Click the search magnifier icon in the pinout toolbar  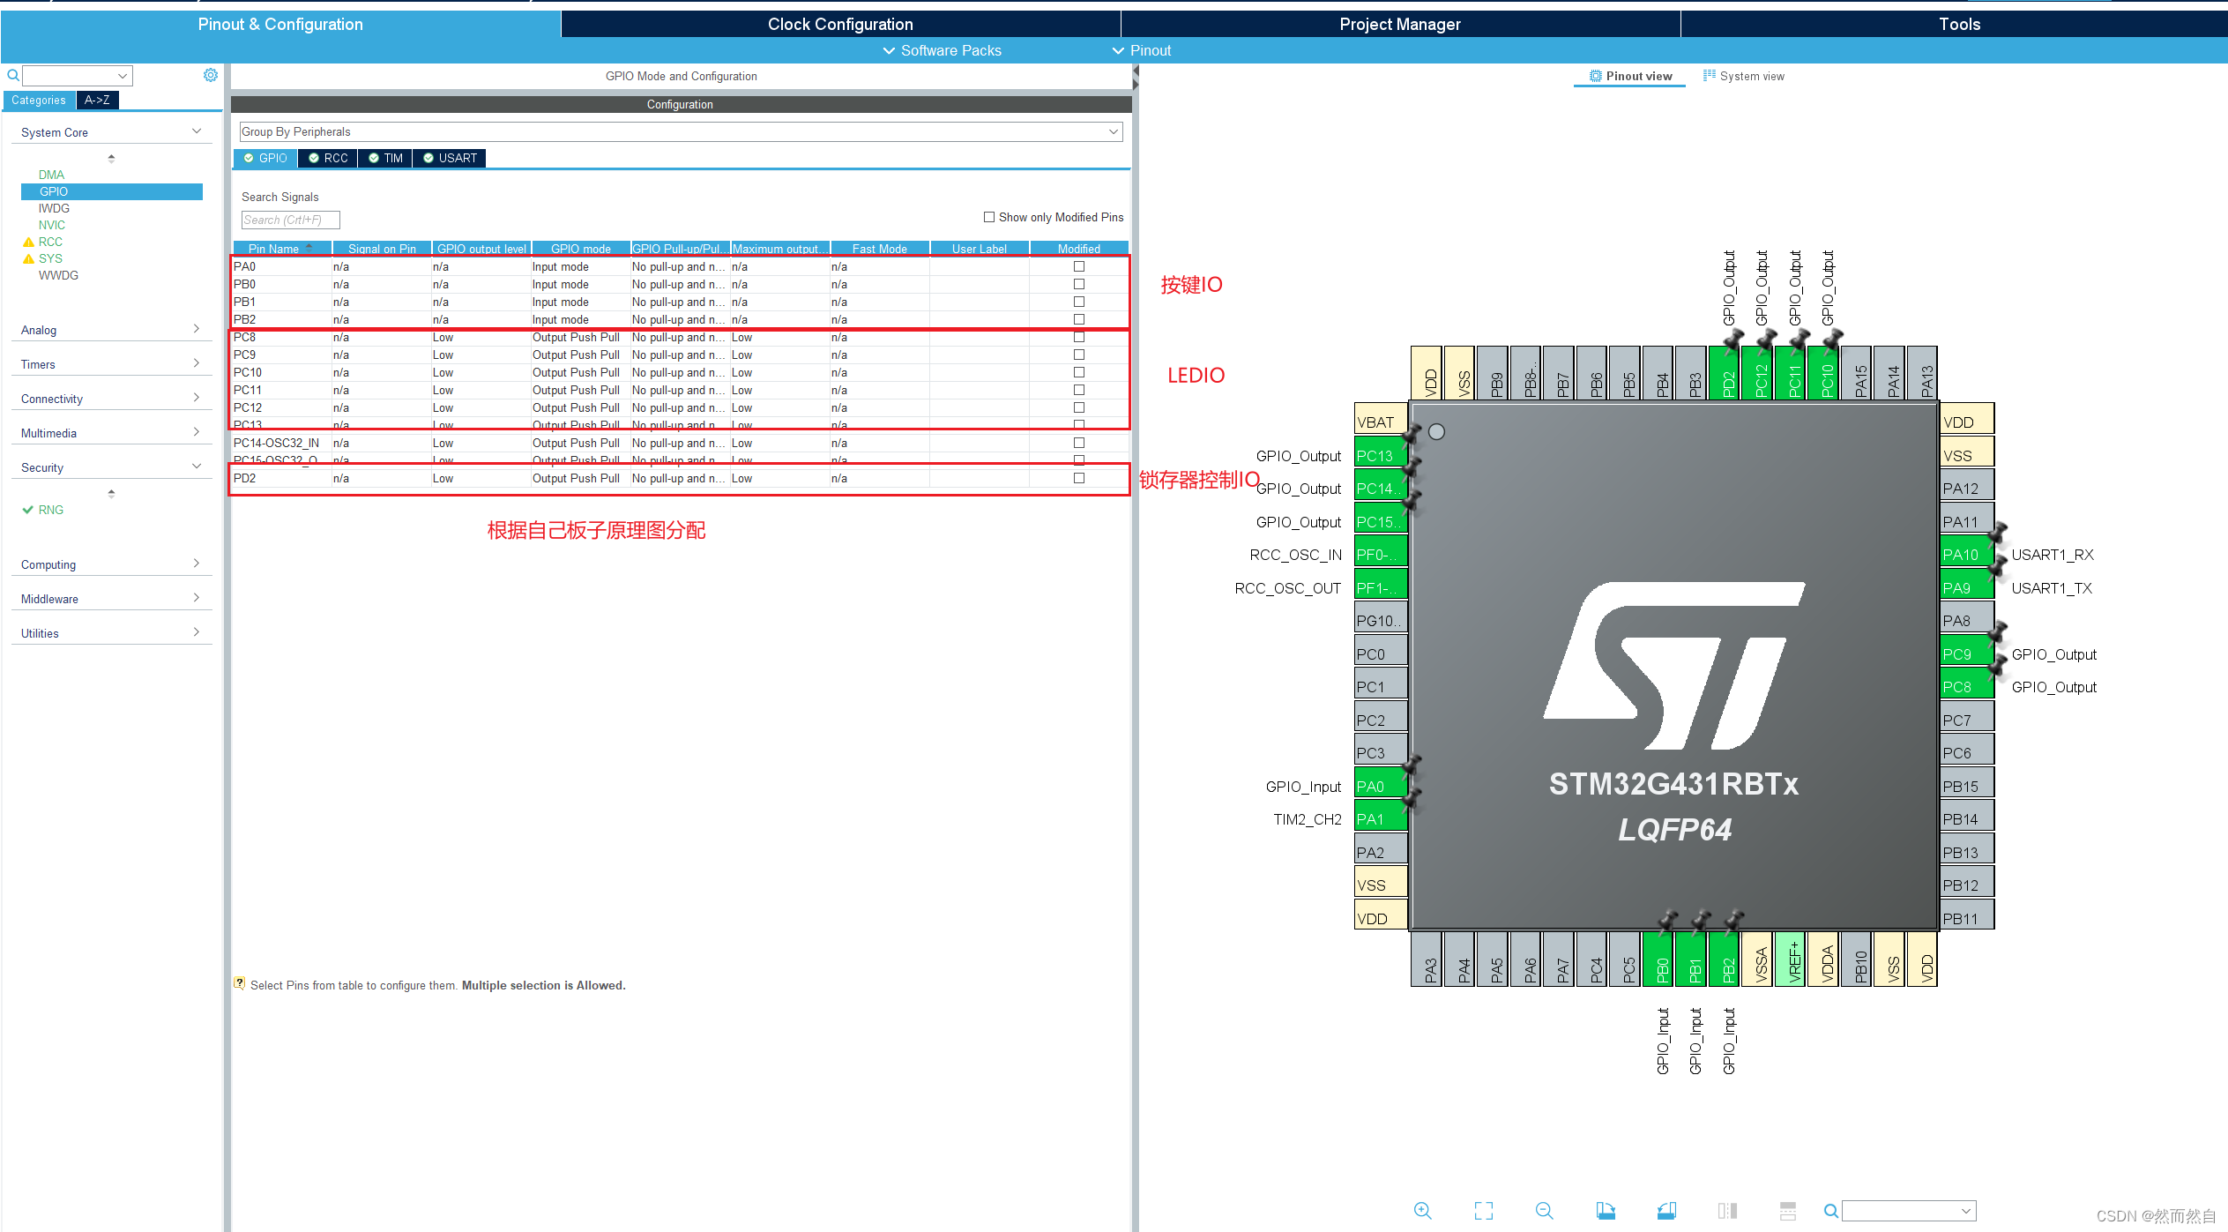(x=1829, y=1210)
